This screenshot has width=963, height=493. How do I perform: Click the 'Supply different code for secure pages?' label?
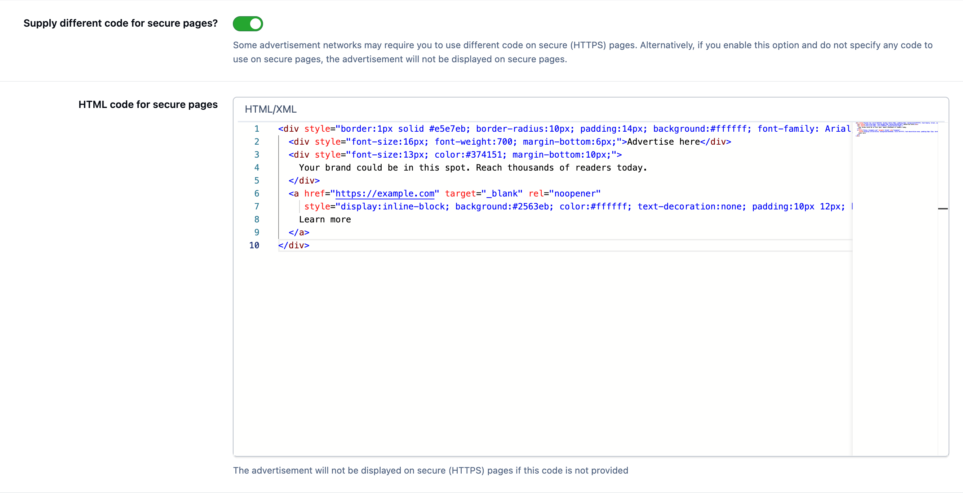(120, 23)
